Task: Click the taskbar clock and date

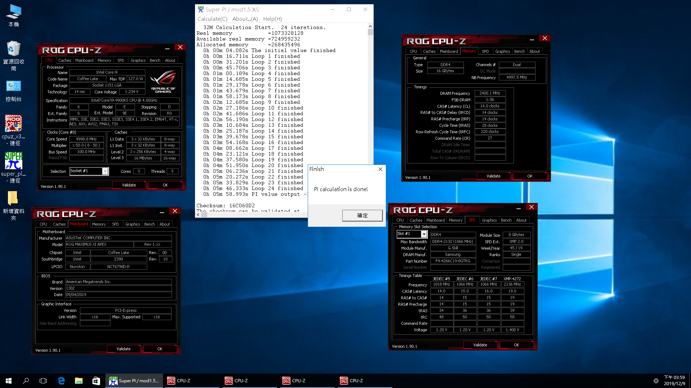Action: click(x=674, y=381)
